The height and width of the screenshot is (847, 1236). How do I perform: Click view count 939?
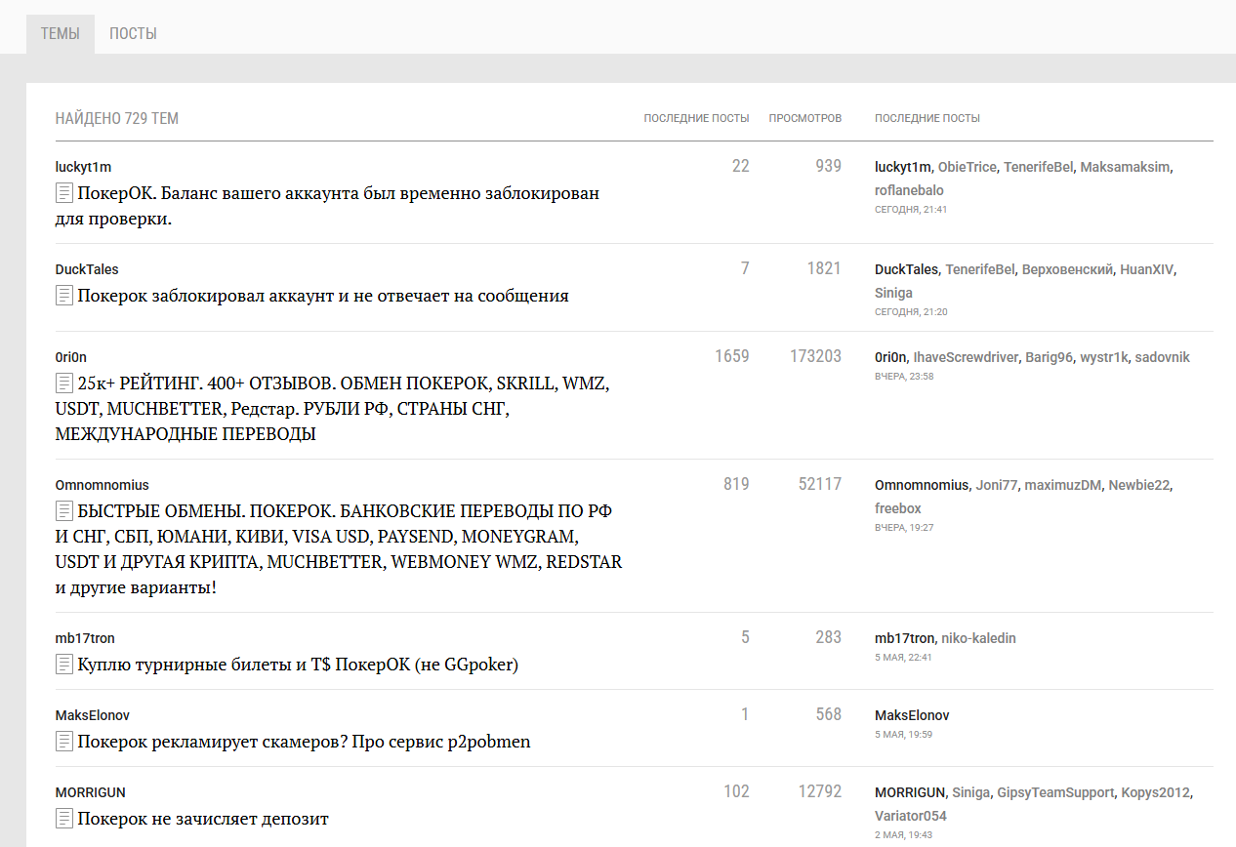[x=828, y=167]
